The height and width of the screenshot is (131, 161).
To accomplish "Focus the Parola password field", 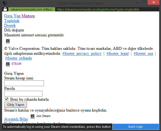I will 23,94.
